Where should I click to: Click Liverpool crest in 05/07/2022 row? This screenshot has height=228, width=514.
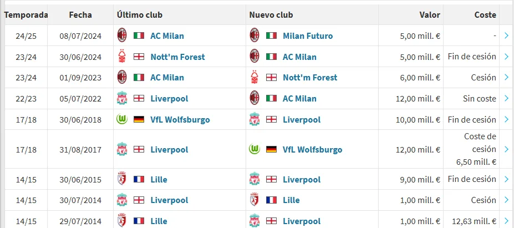click(x=122, y=98)
